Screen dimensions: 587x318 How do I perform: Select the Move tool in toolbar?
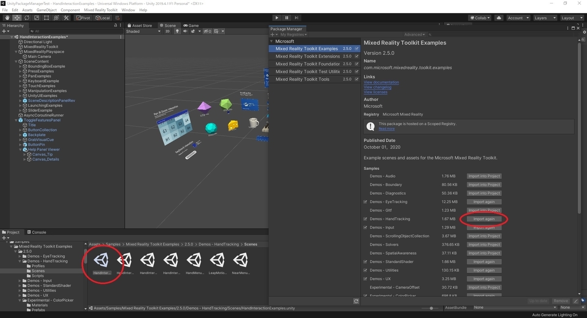click(x=17, y=18)
